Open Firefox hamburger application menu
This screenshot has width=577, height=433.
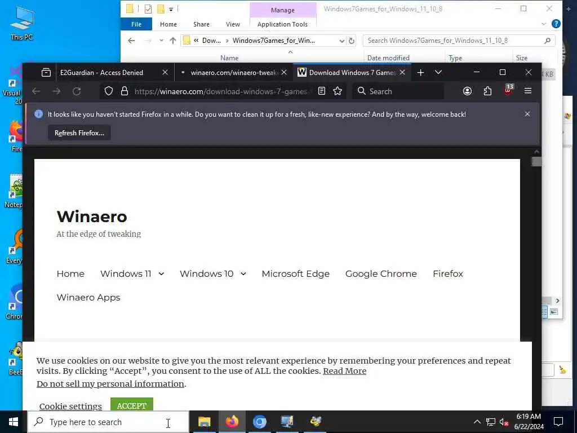pos(528,91)
